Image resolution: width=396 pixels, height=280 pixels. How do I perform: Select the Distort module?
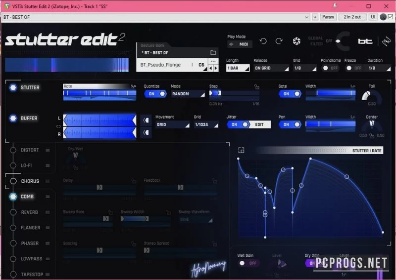point(30,150)
